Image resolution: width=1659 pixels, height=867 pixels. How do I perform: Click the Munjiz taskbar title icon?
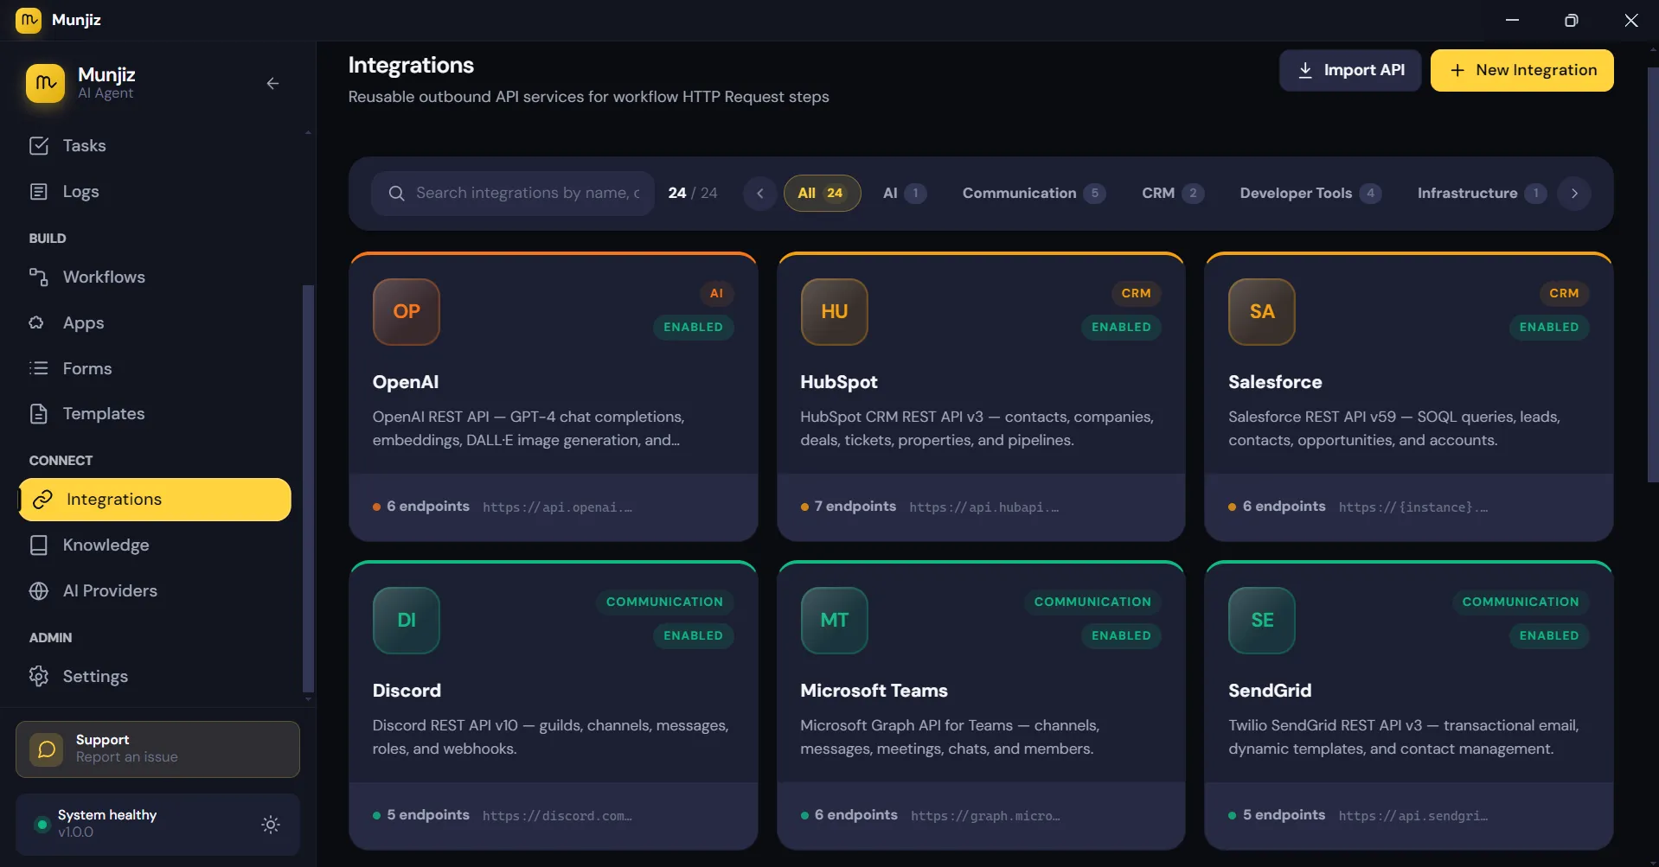pyautogui.click(x=29, y=19)
